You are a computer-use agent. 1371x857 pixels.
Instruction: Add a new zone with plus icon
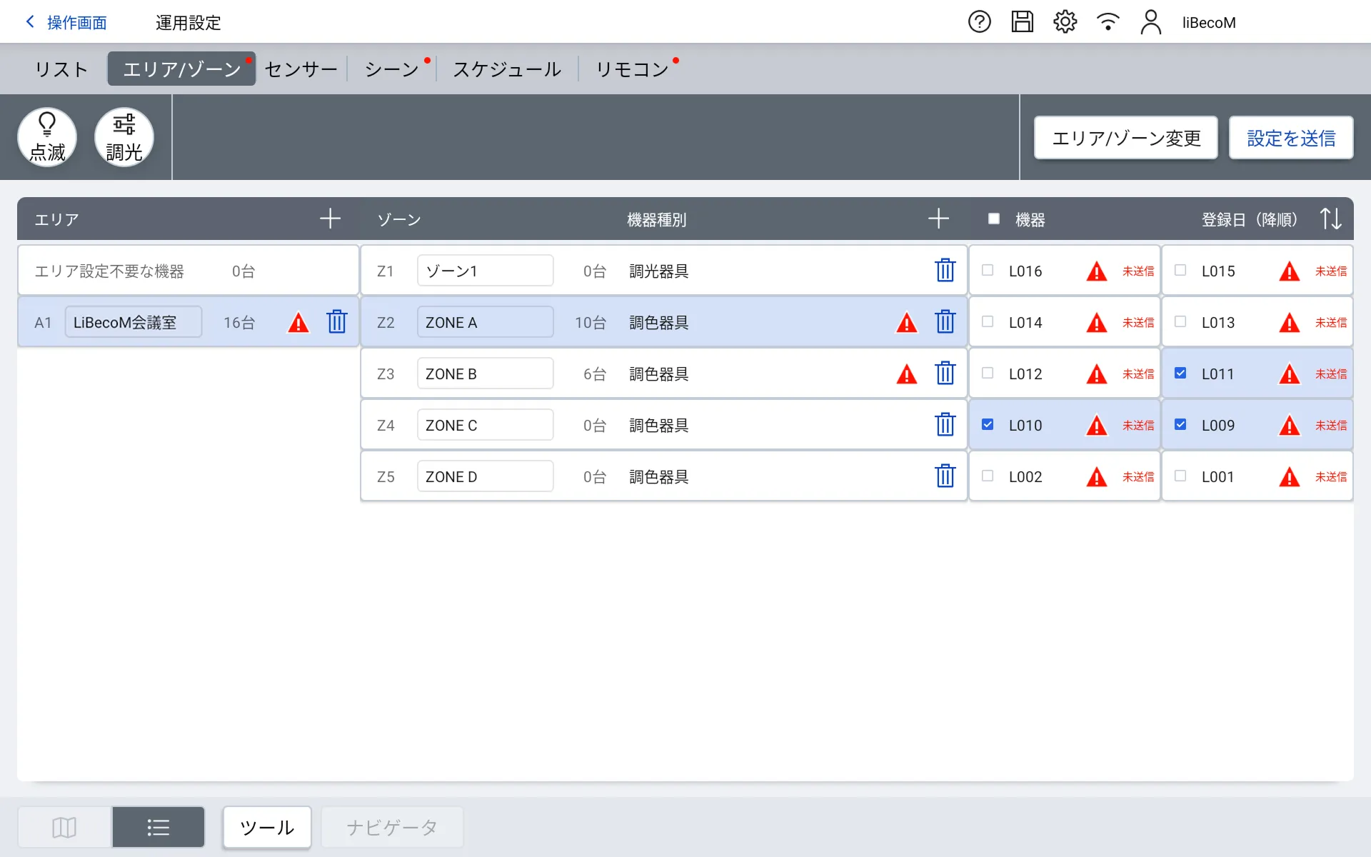(938, 219)
